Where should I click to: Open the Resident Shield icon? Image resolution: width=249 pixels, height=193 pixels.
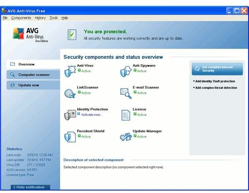[x=70, y=137]
